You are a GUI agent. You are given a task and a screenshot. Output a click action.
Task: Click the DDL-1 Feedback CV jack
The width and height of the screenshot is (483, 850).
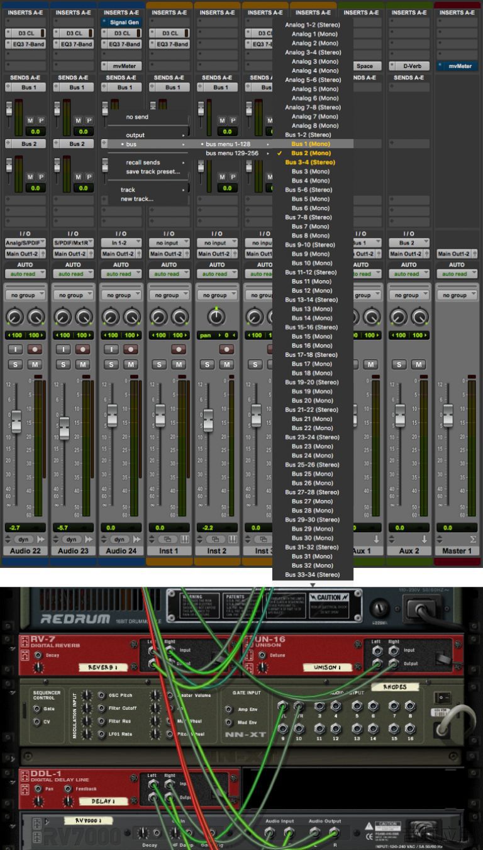67,788
